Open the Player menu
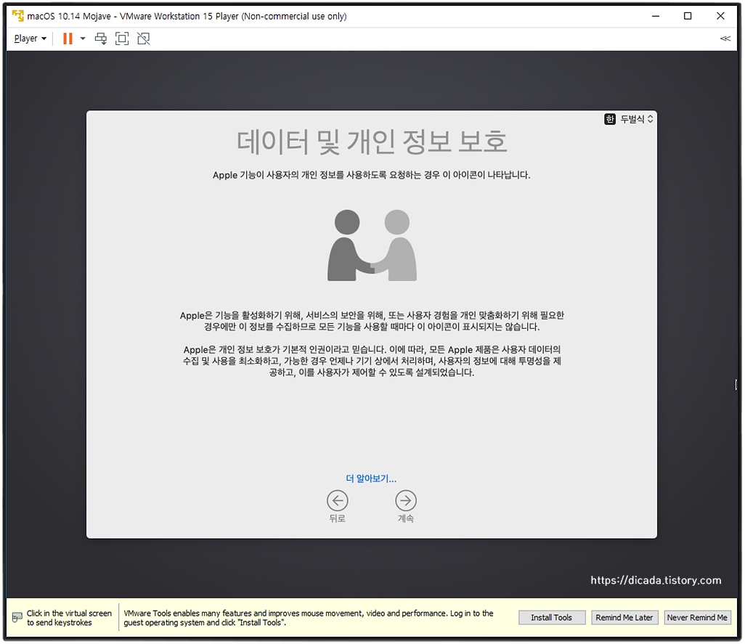Image resolution: width=745 pixels, height=644 pixels. 30,38
